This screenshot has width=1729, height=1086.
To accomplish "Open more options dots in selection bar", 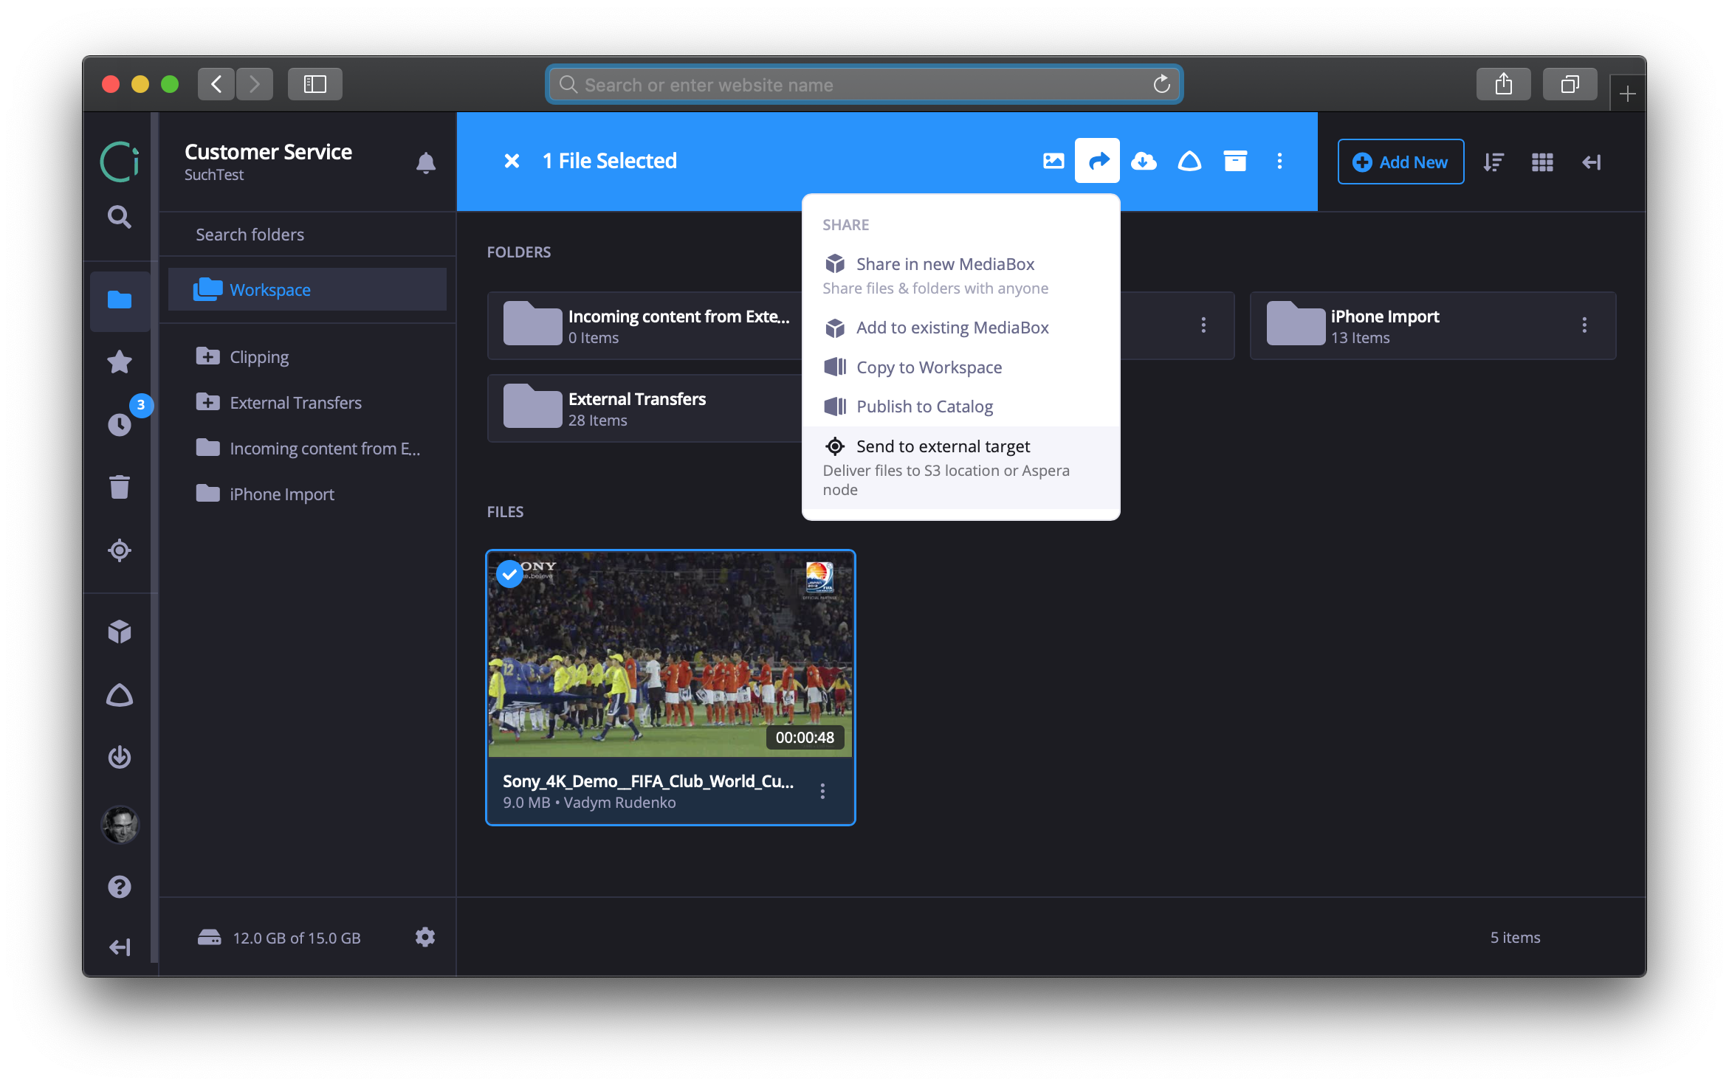I will click(1279, 161).
